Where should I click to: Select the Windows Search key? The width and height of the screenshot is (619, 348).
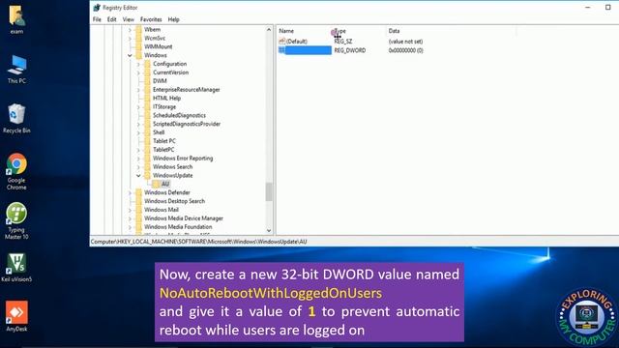point(172,167)
